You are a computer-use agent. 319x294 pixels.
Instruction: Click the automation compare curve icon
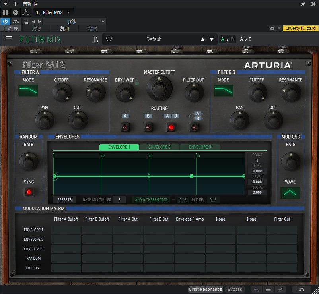pos(16,21)
